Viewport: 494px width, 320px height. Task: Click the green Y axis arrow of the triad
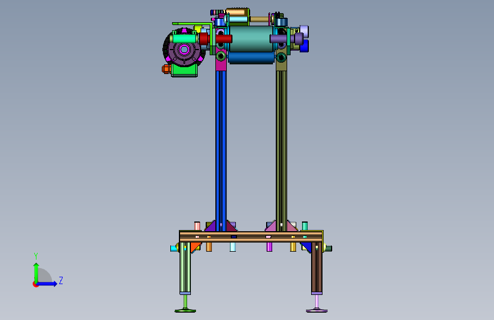(x=36, y=272)
